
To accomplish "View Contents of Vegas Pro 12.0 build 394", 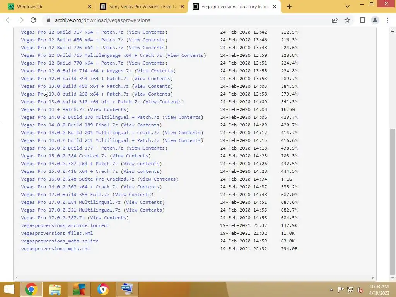I will click(152, 79).
